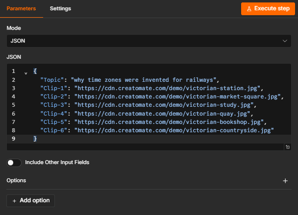Screen dimensions: 298x215
Task: Click the Clip-6 victorian-countryside.jpg line
Action: coord(157,130)
